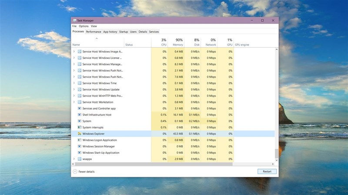Image resolution: width=348 pixels, height=195 pixels.
Task: Click the Services and Controller app icon
Action: point(79,108)
